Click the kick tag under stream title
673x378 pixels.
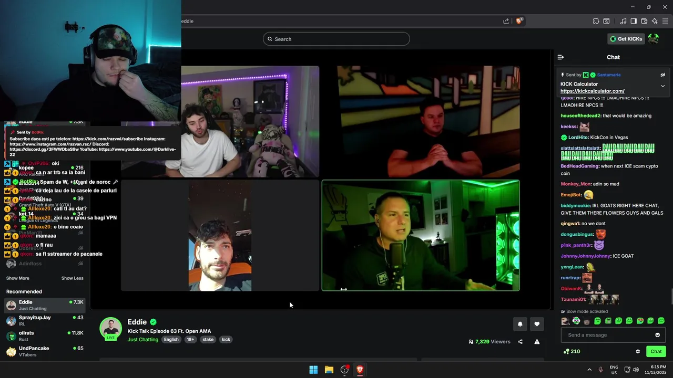pos(226,340)
